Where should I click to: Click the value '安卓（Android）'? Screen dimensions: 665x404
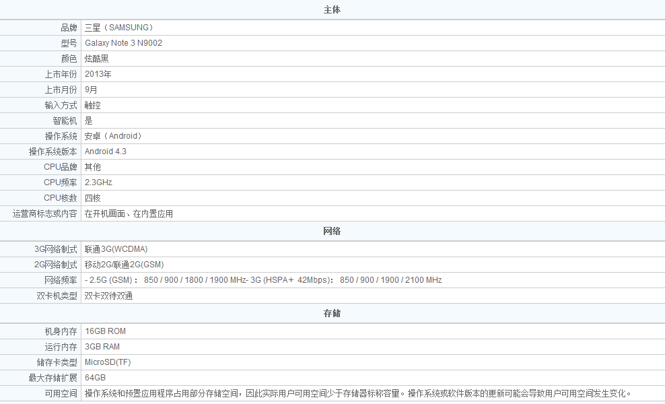click(113, 136)
